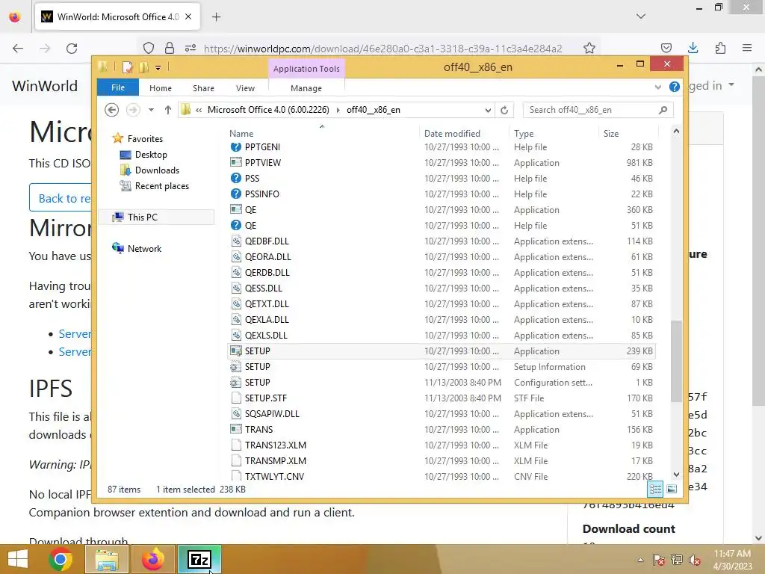Click the New folder quick access icon

pyautogui.click(x=143, y=67)
